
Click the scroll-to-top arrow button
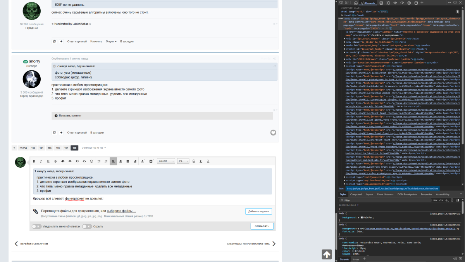tap(326, 254)
